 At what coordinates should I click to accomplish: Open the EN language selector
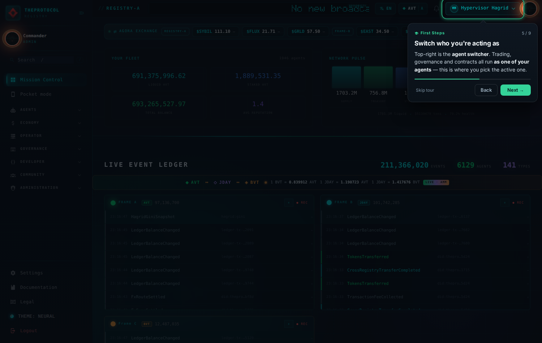tap(385, 8)
